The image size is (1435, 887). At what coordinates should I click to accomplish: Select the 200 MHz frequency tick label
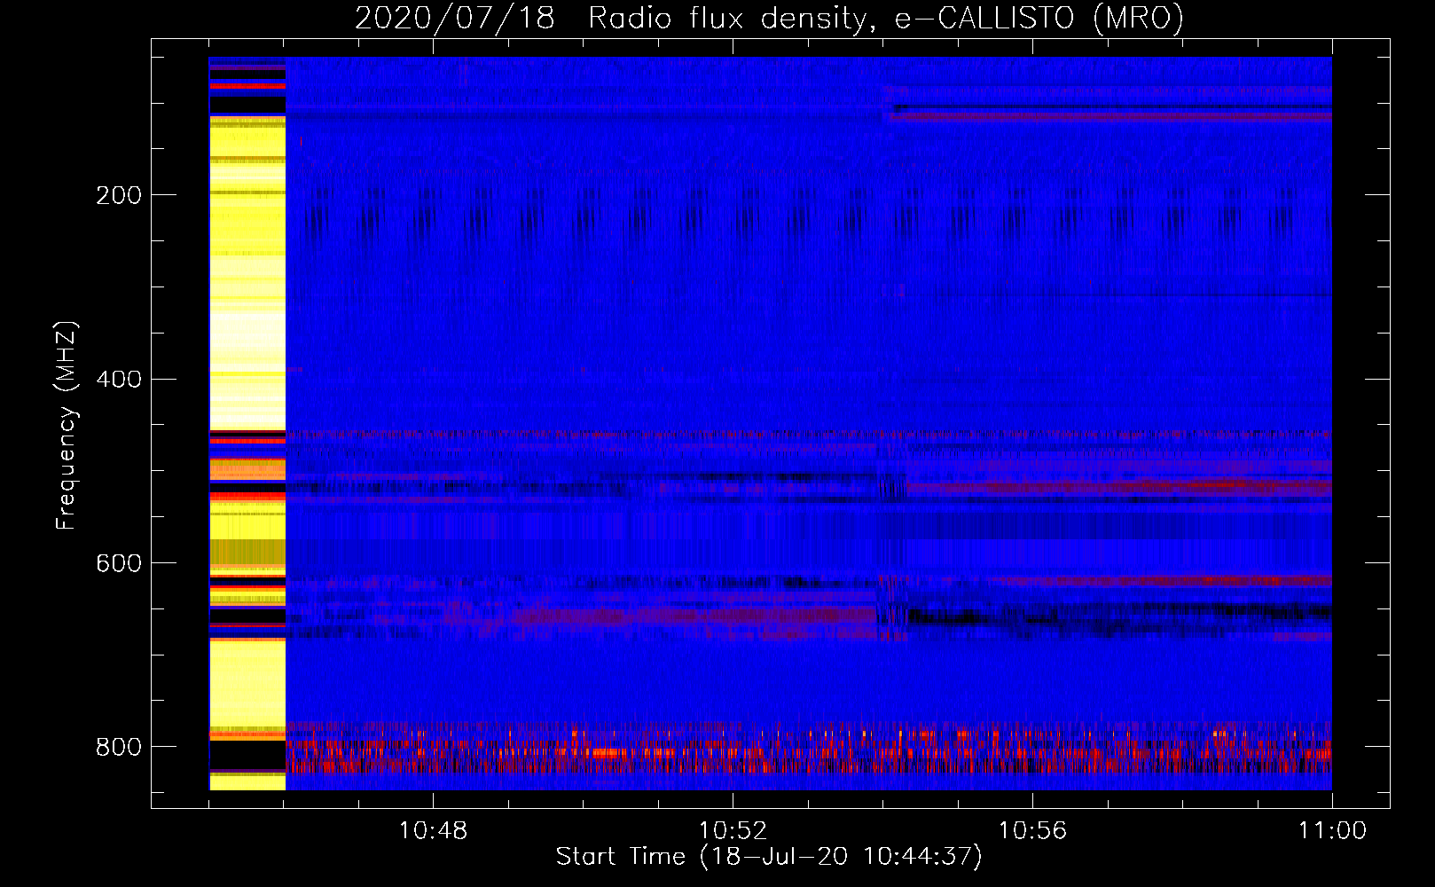[119, 195]
